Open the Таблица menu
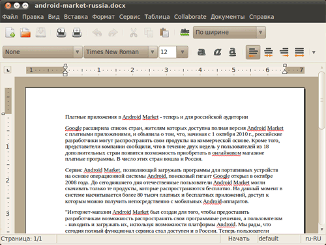 tap(157, 17)
